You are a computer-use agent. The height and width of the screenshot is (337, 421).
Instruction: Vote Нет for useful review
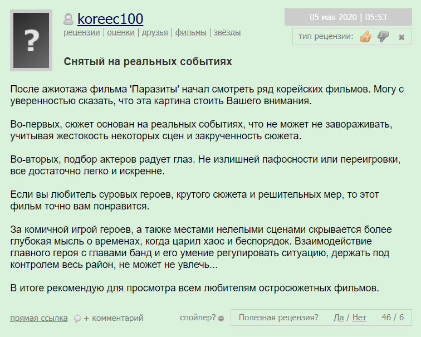point(359,318)
